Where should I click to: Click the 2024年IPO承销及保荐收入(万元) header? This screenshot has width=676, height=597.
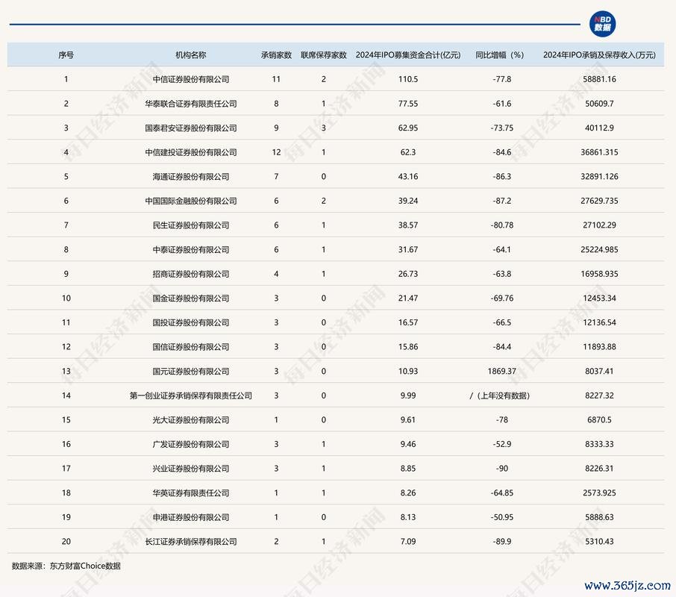point(599,55)
